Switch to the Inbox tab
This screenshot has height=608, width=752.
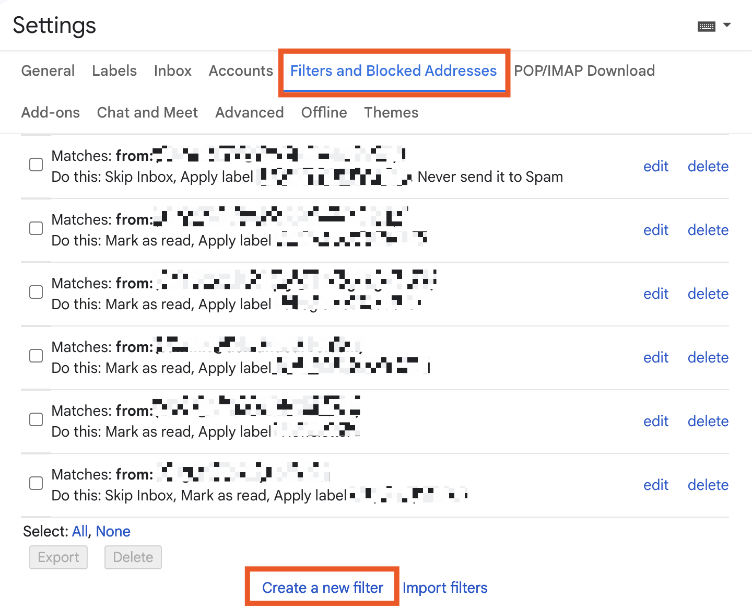click(172, 71)
